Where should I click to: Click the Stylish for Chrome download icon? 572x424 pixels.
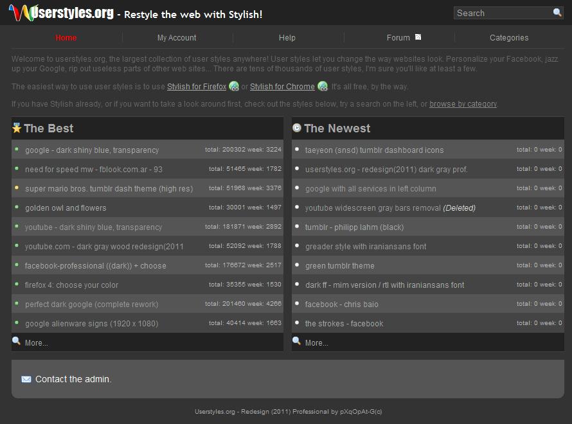(x=323, y=86)
